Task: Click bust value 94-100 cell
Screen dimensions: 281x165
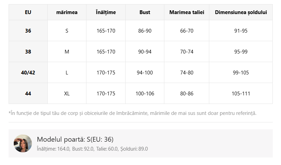Action: click(x=145, y=73)
